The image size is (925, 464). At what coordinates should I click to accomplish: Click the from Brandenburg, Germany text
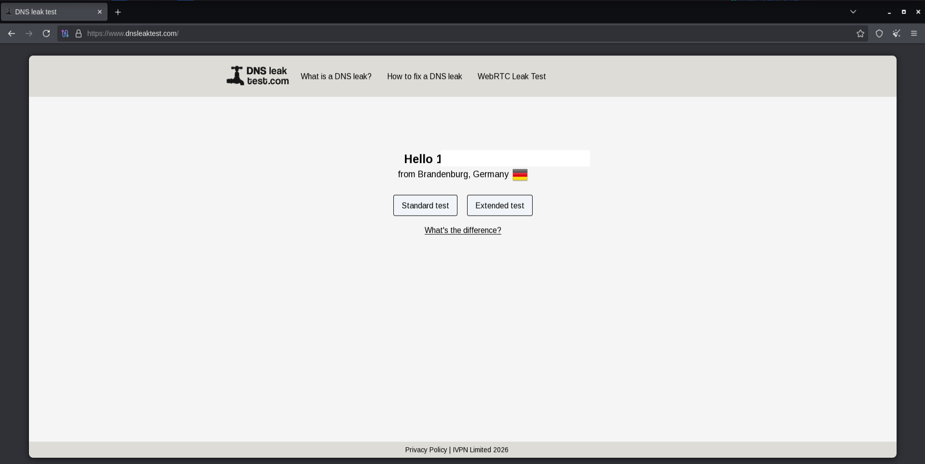click(x=453, y=174)
